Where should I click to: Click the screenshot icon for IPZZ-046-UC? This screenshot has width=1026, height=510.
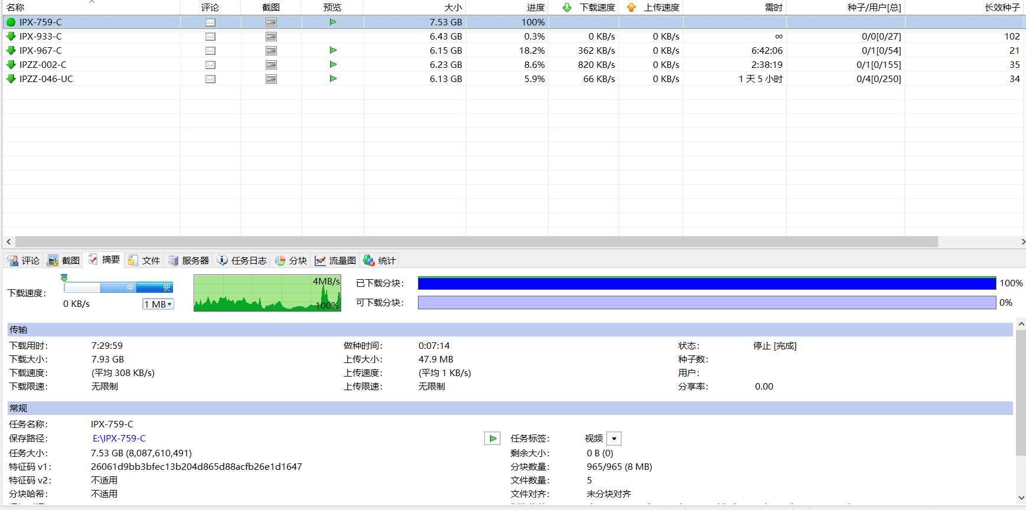click(x=271, y=79)
